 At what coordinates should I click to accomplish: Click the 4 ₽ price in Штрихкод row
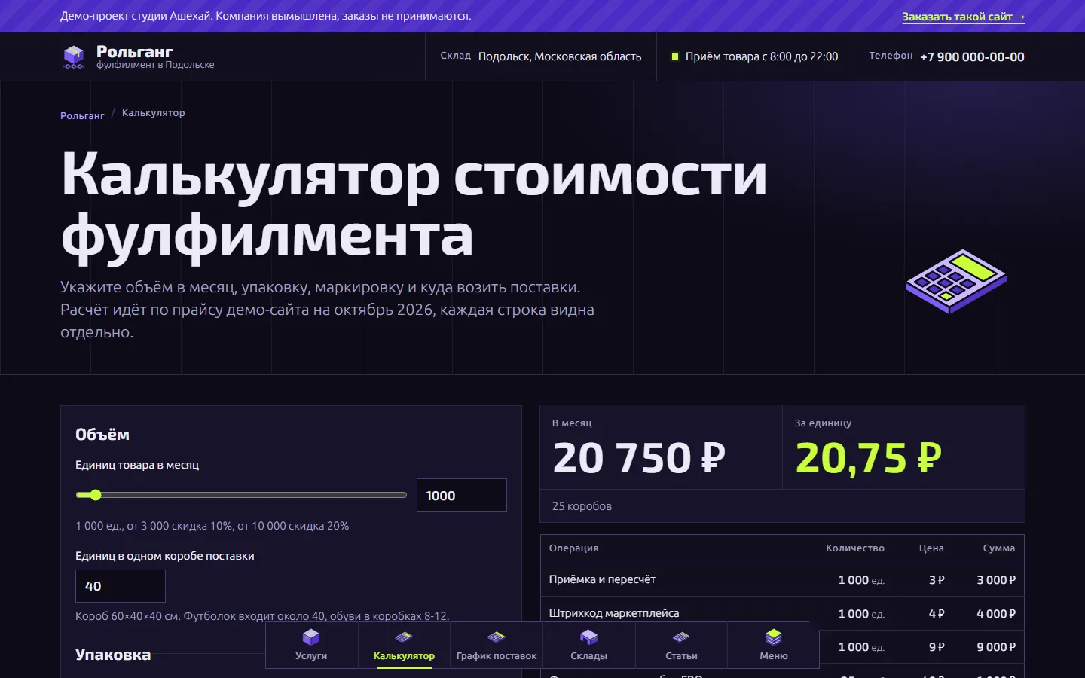937,614
